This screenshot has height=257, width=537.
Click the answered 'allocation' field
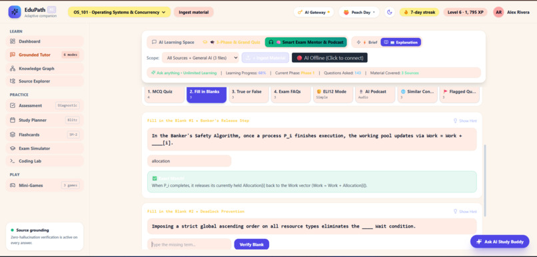(x=189, y=161)
